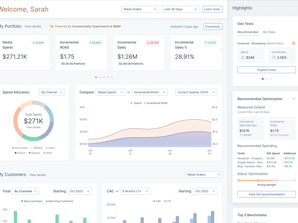Viewport: 298px width, 223px height.
Task: Select the first portfolio carousel dot
Action: tap(96, 77)
